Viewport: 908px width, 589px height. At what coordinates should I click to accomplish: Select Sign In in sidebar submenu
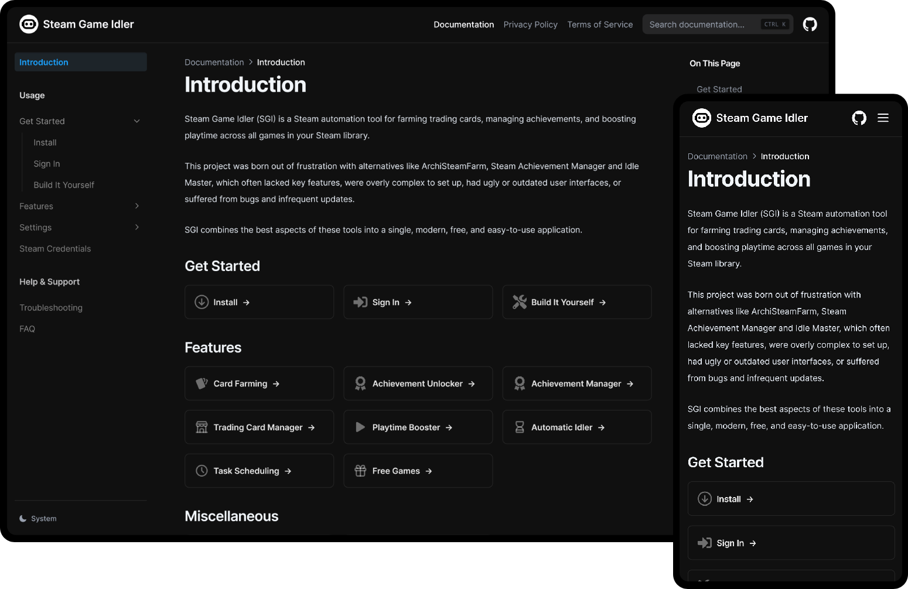(x=47, y=164)
